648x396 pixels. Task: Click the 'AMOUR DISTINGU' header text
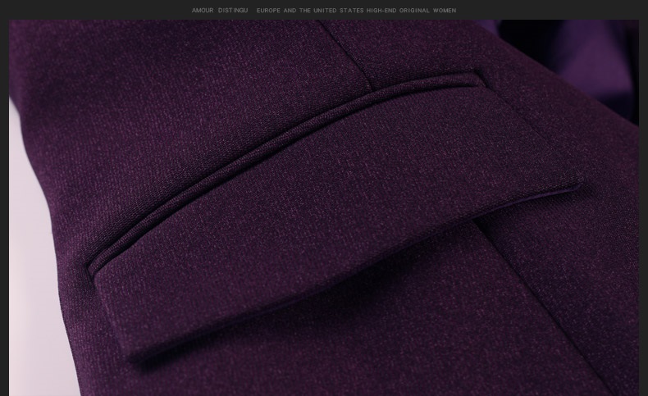[220, 11]
